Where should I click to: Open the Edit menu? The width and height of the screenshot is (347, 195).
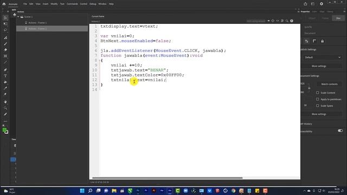click(x=31, y=4)
